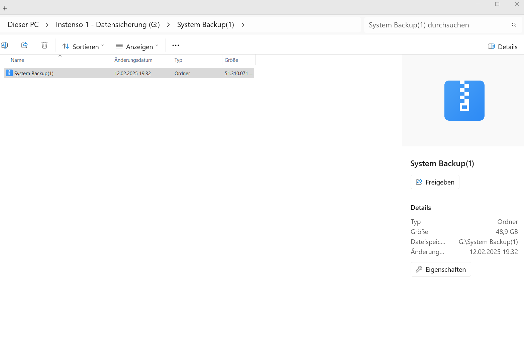Navigate to Dieser PC breadcrumb

pyautogui.click(x=23, y=25)
